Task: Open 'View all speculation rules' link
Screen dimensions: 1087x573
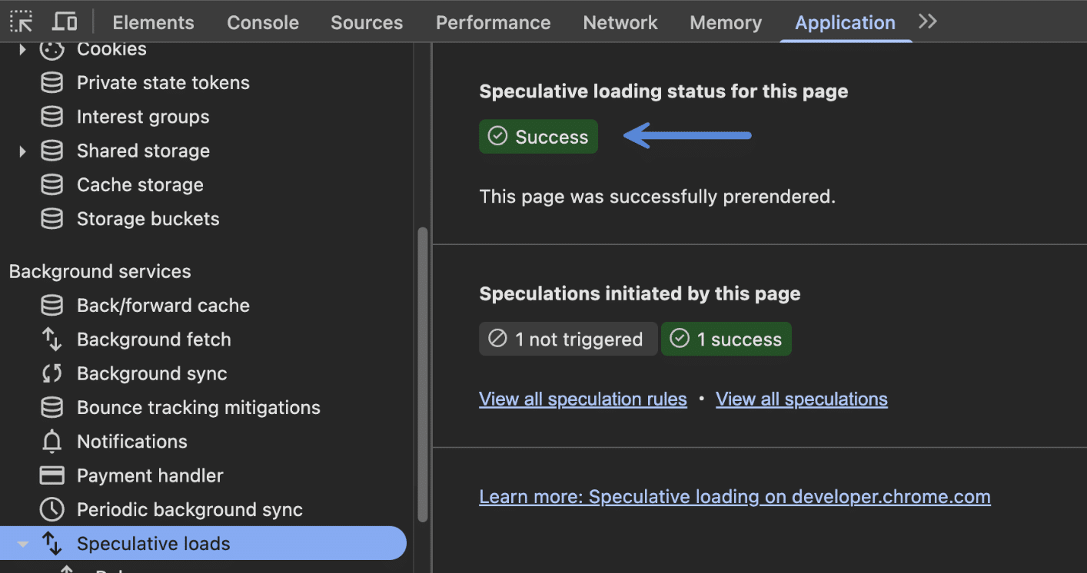Action: click(x=582, y=399)
